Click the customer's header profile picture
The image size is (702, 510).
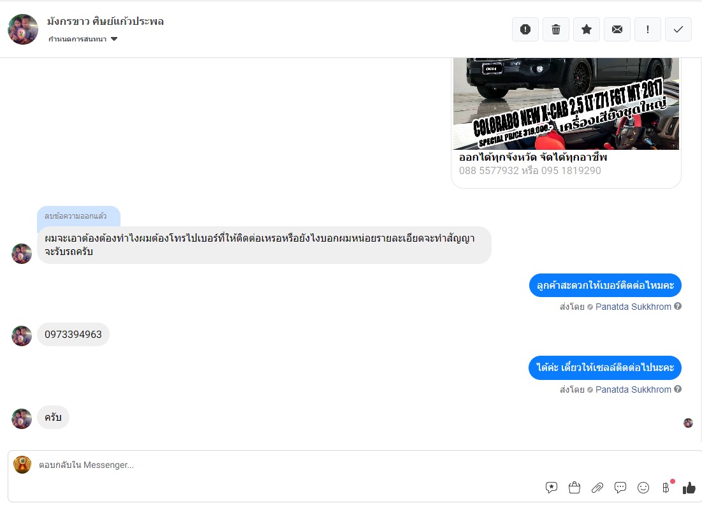[x=23, y=29]
